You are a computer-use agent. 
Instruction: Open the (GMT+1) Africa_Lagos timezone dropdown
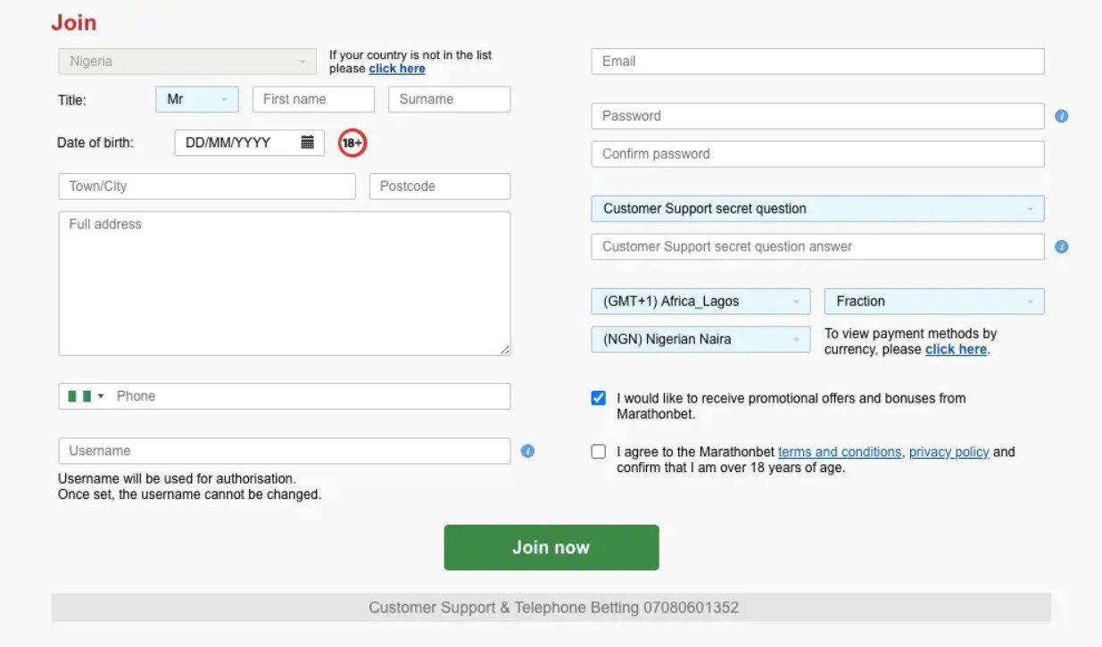[700, 302]
